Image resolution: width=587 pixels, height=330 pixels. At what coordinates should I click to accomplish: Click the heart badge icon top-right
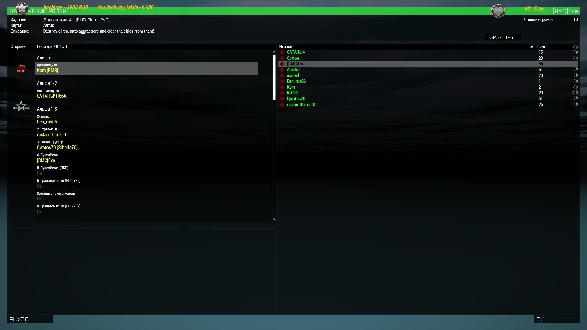(x=498, y=11)
